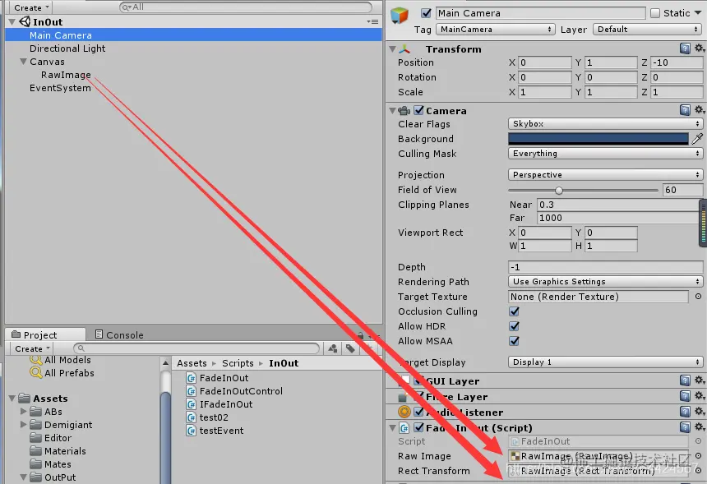Collapse the Transform component foldout
Viewport: 707px width, 484px height.
(x=392, y=48)
